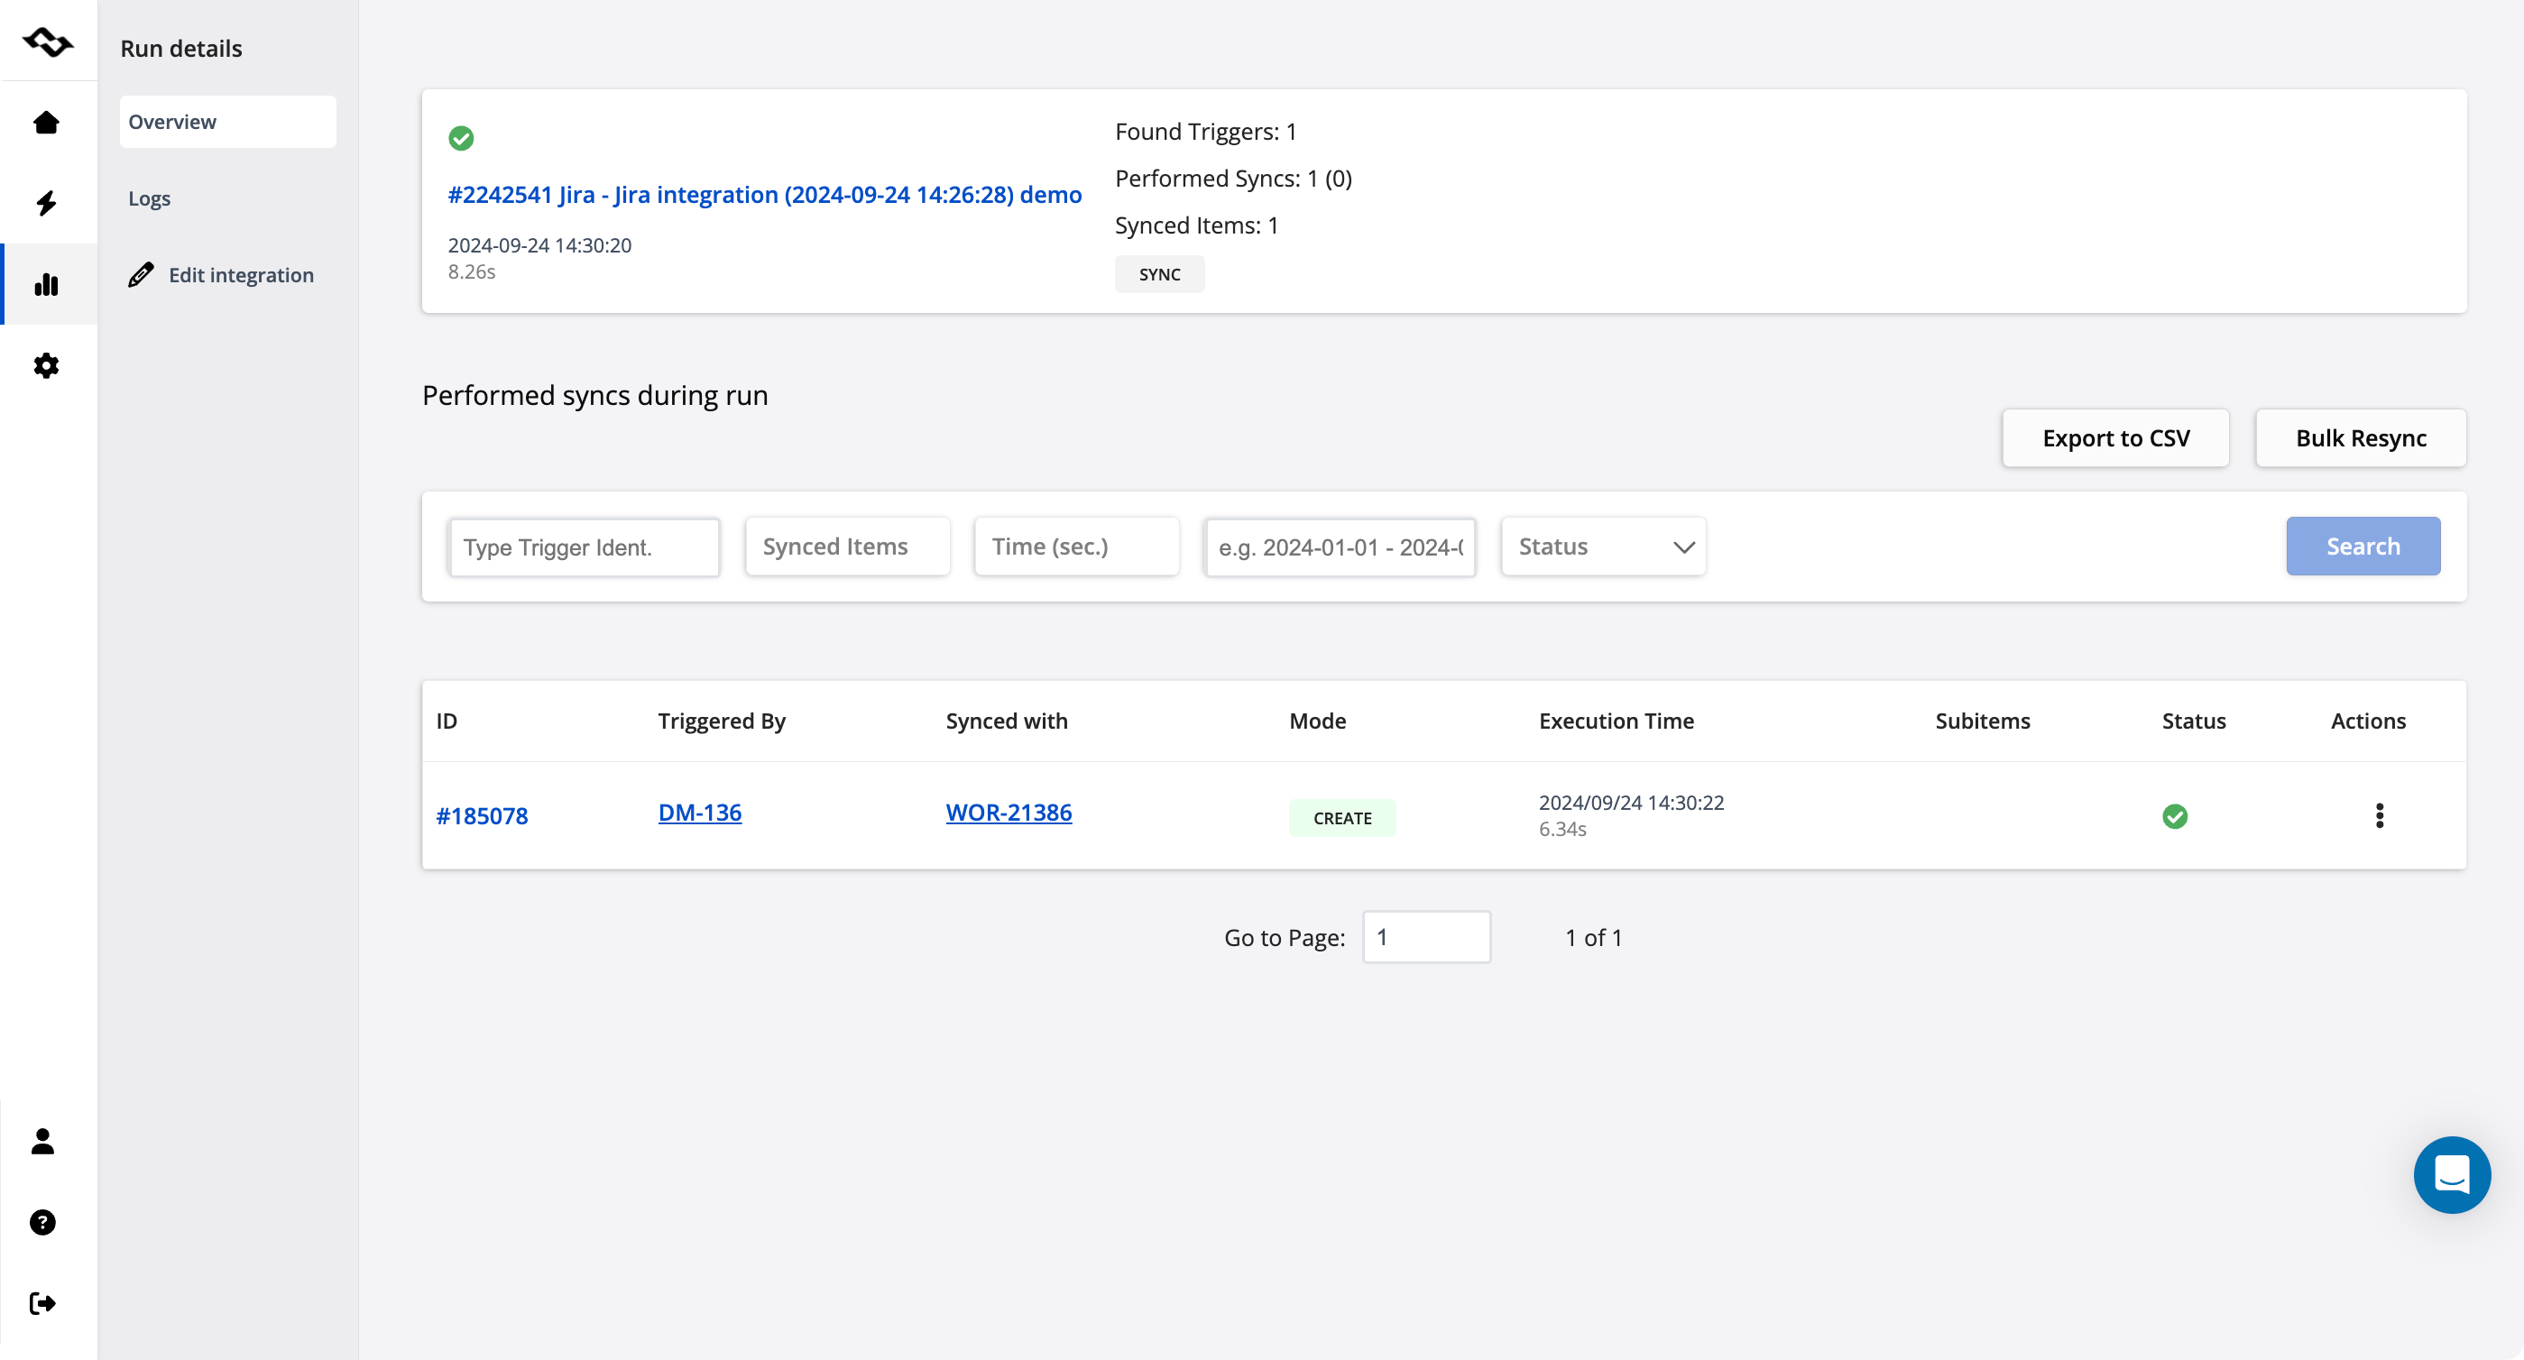
Task: Open the chat support bubble
Action: (2452, 1175)
